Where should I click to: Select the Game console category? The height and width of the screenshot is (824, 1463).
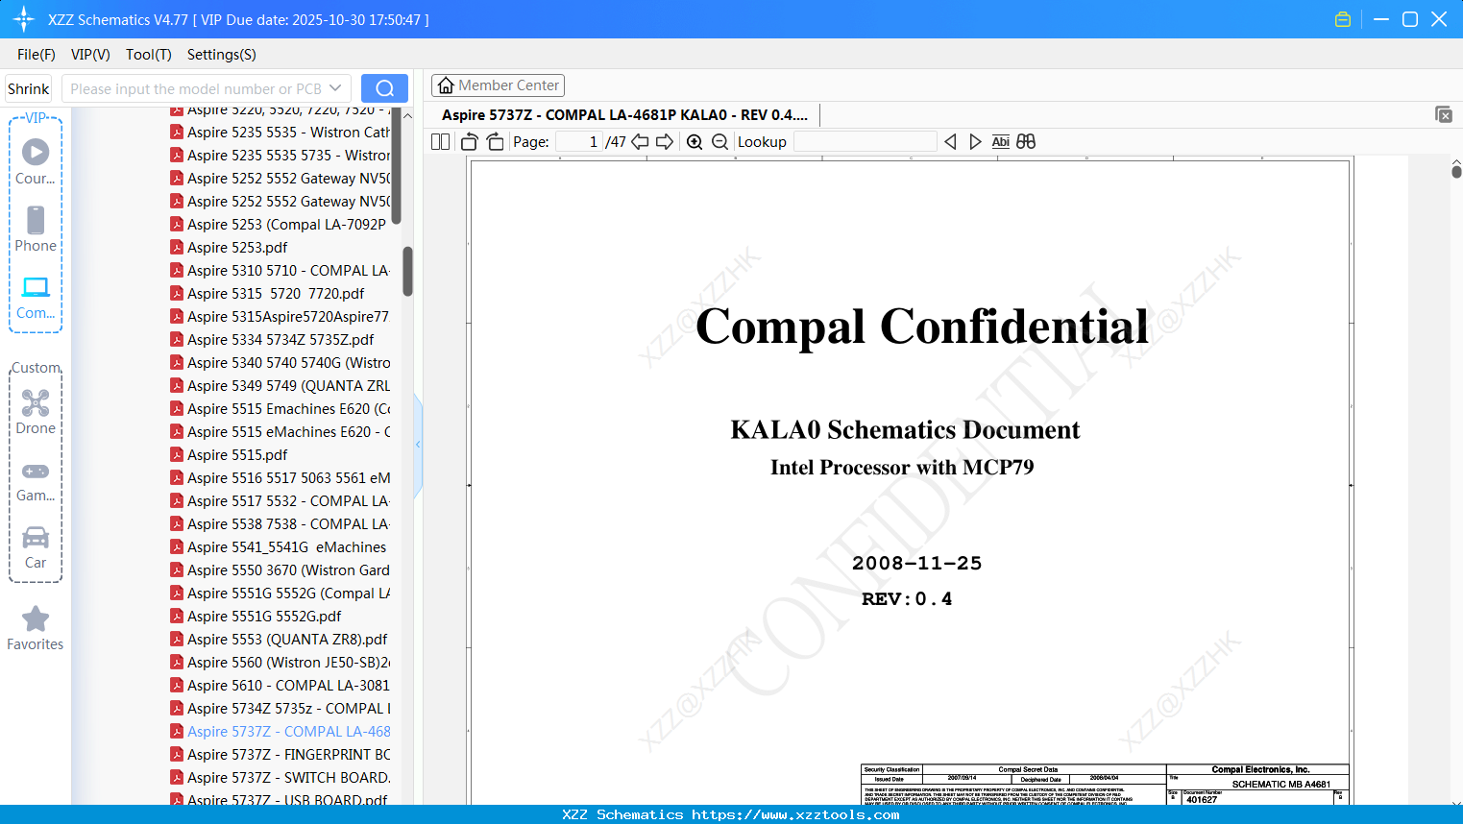(36, 480)
